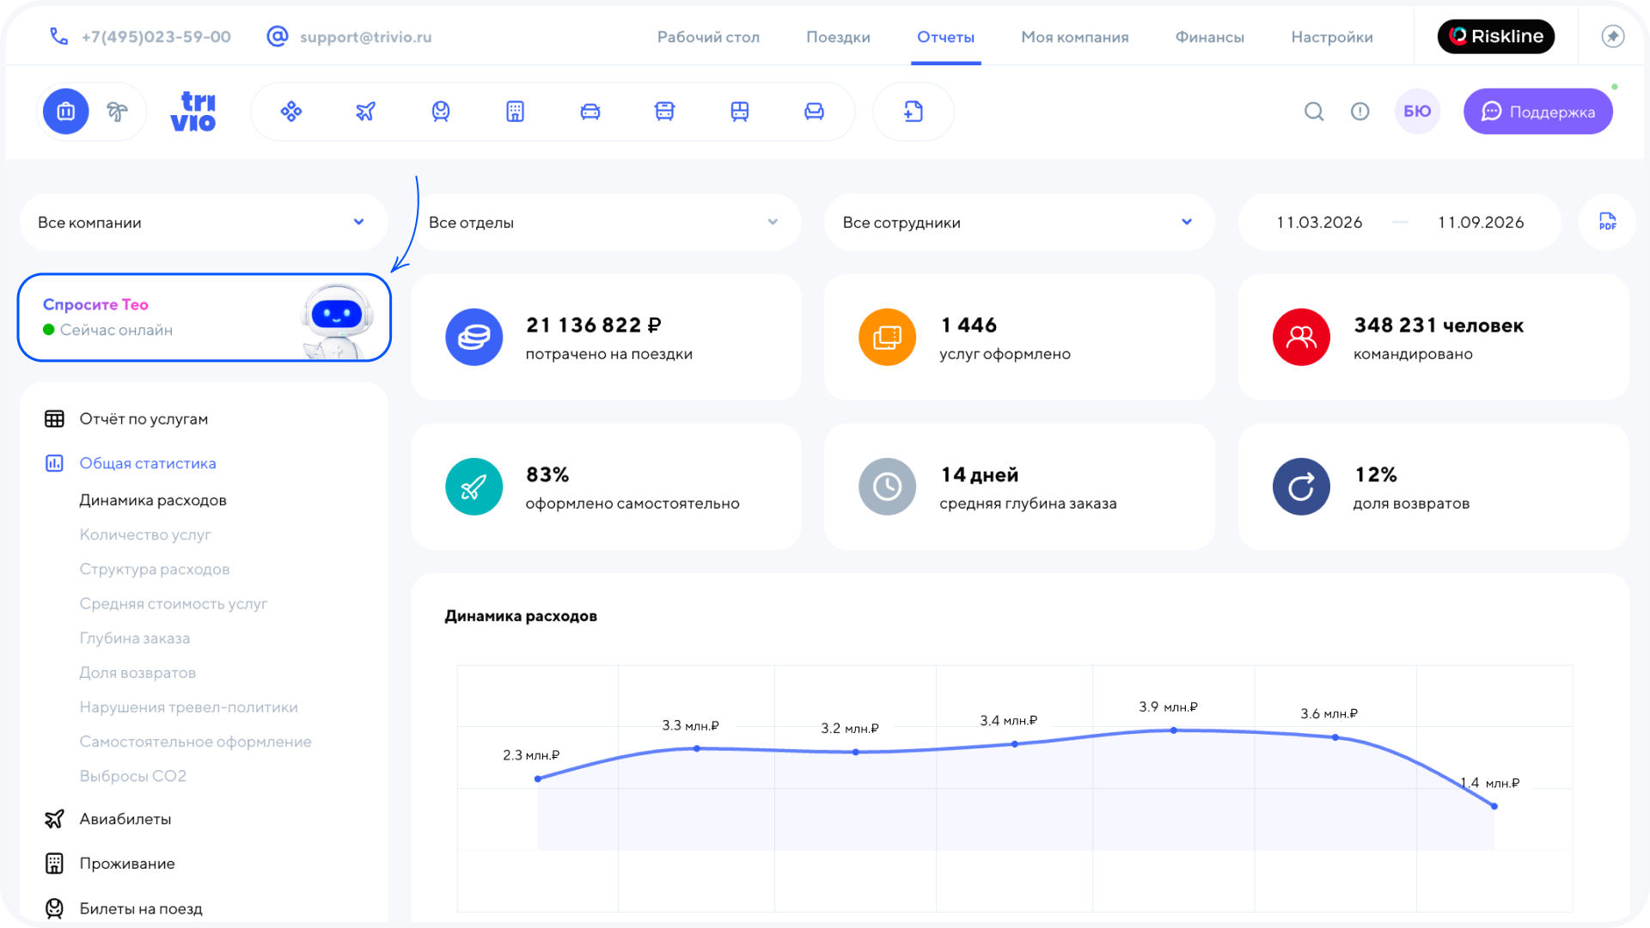The image size is (1650, 928).
Task: Open the БЮ user avatar
Action: [1417, 112]
